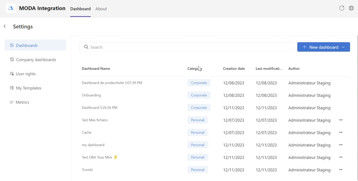The height and width of the screenshot is (181, 358).
Task: Click the Personal tag on Test Mes fichiers
Action: [198, 120]
